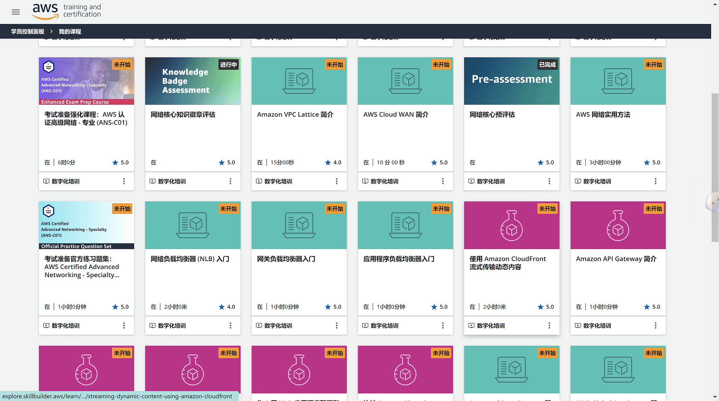Click the star icon on 网络负载均衡器 (NLB) card
Image resolution: width=719 pixels, height=401 pixels.
222,307
